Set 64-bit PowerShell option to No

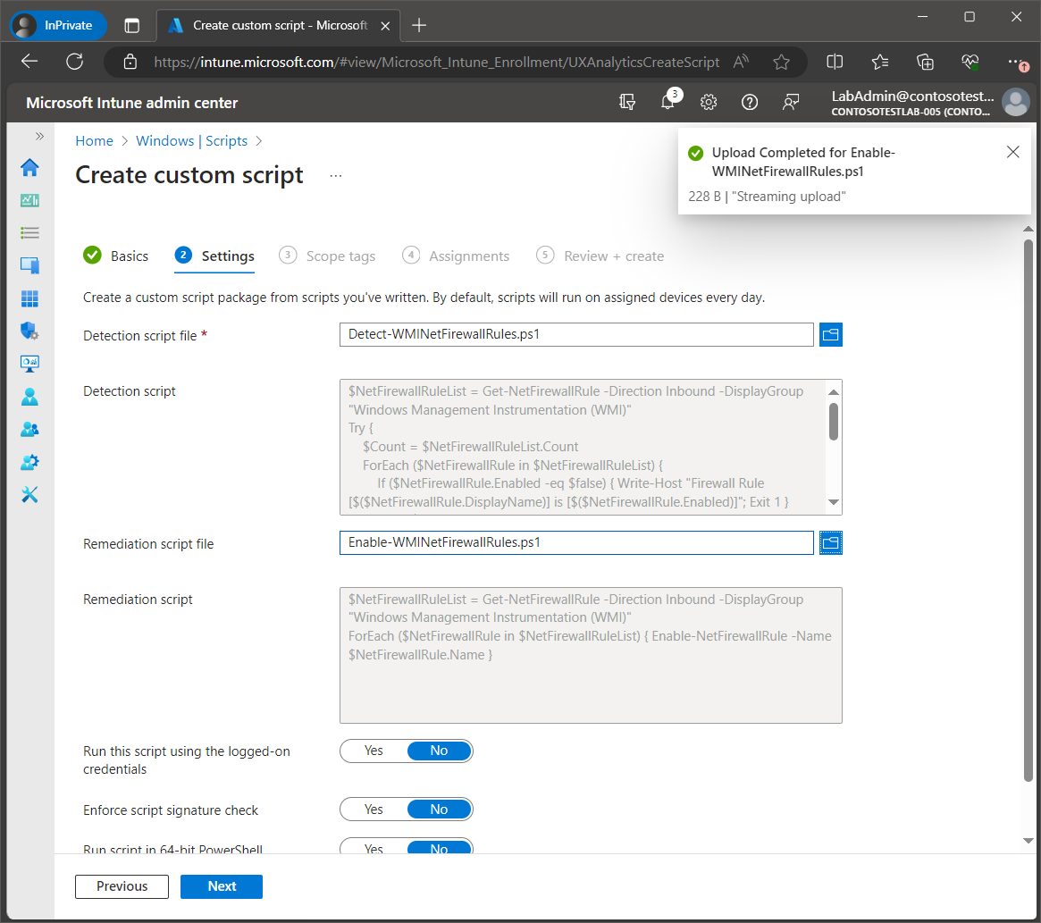coord(439,848)
